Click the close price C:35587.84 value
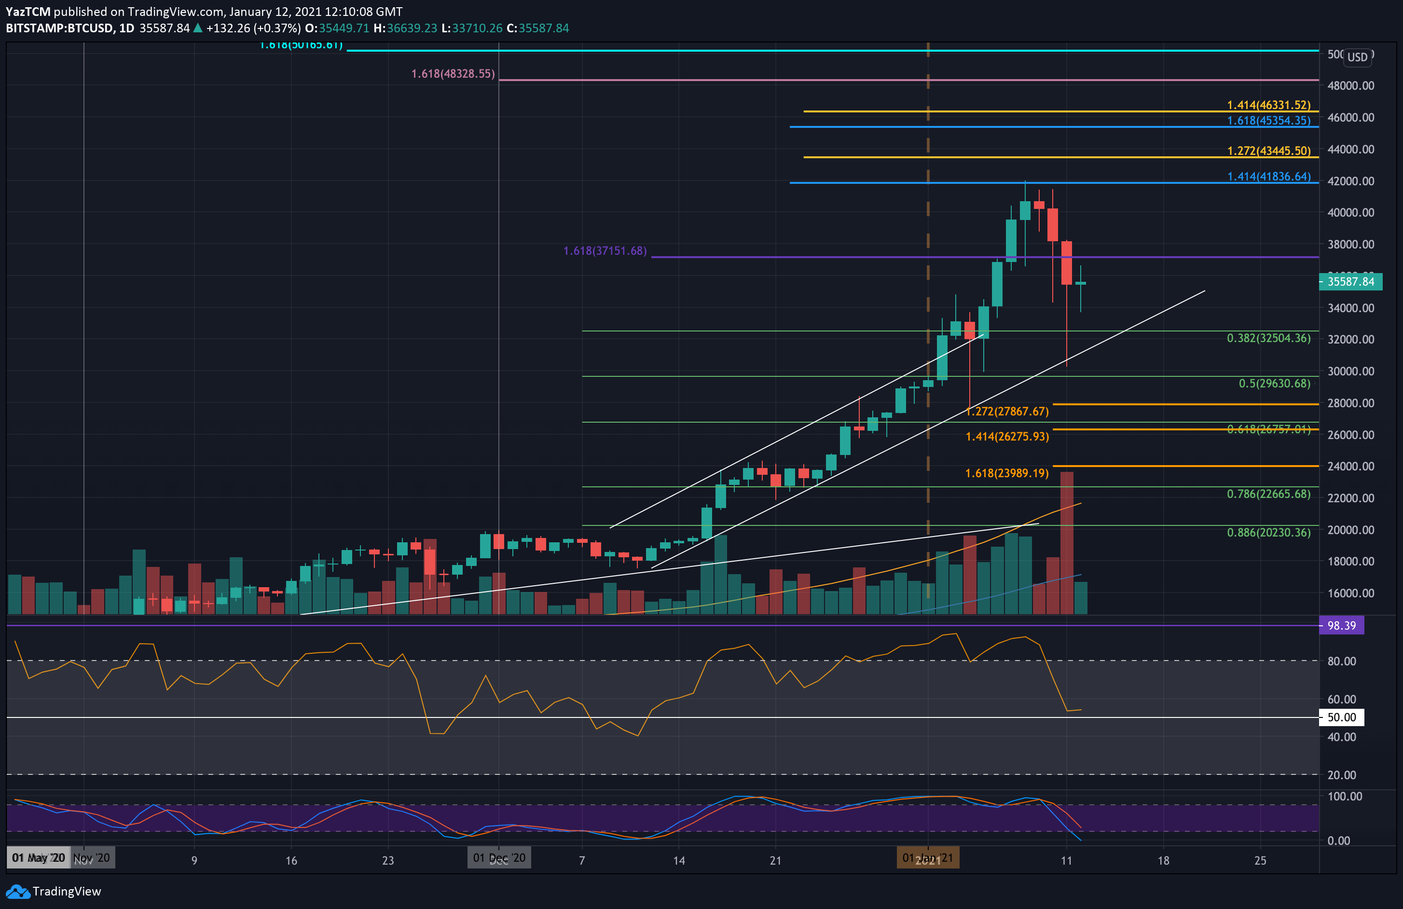 point(537,28)
